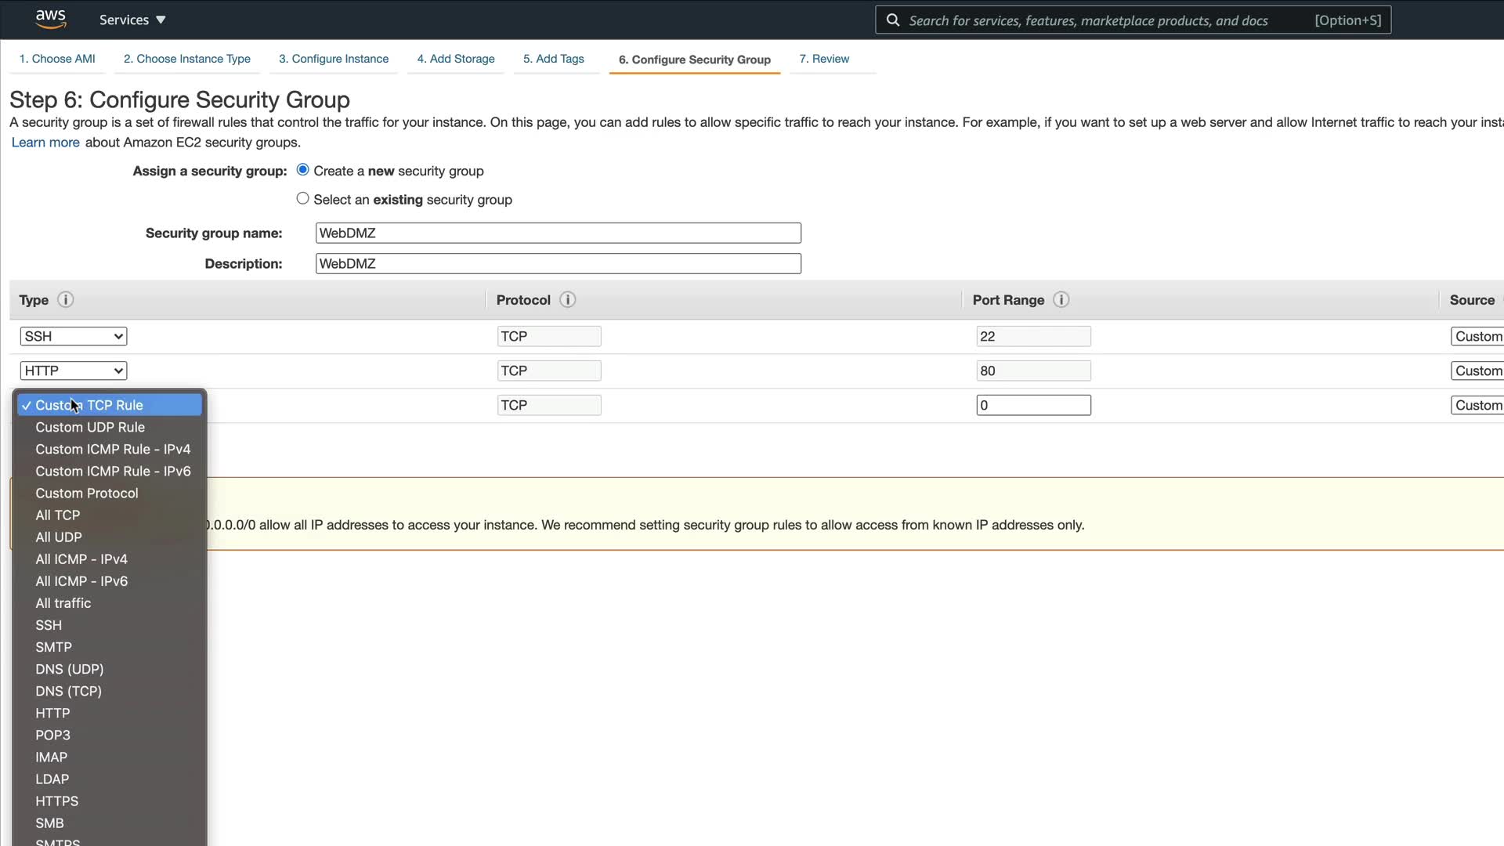
Task: Open the HTTP rule type dropdown
Action: [x=74, y=371]
